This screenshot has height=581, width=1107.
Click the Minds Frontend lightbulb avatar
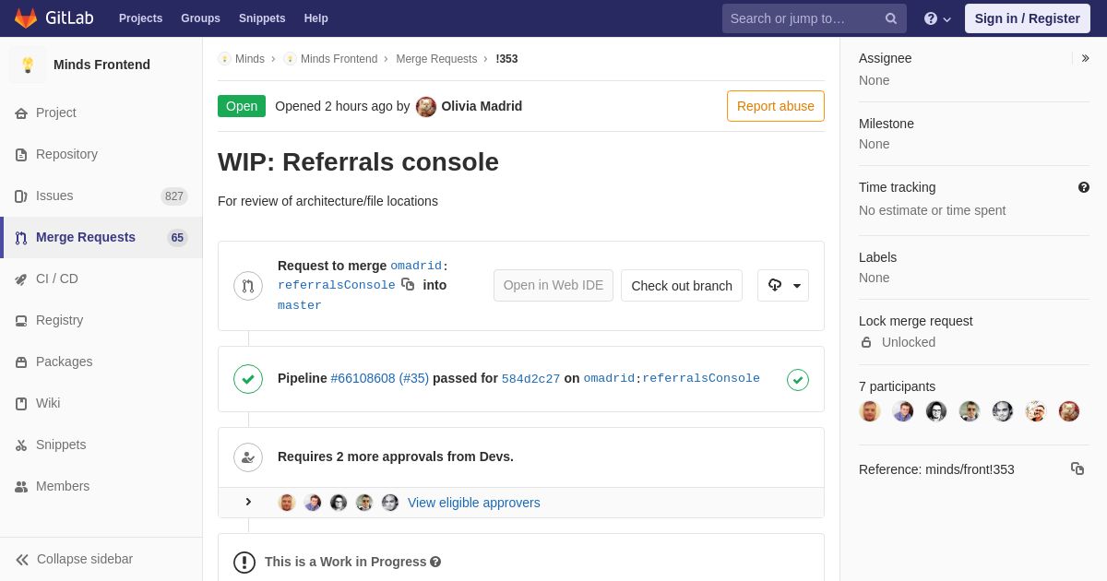click(28, 65)
